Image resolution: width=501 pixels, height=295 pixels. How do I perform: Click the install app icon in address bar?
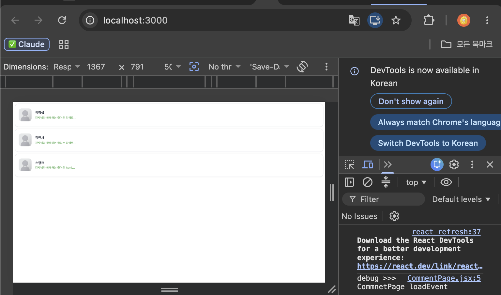click(x=375, y=20)
